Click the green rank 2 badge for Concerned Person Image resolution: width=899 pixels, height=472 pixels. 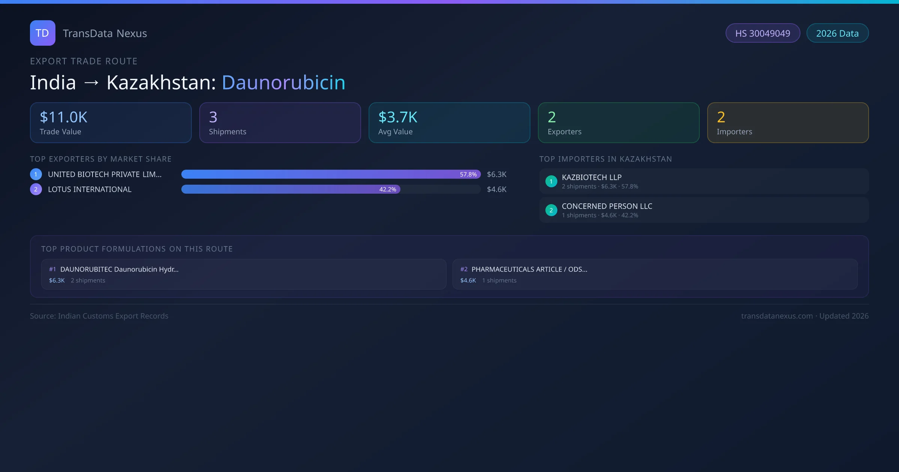[551, 210]
